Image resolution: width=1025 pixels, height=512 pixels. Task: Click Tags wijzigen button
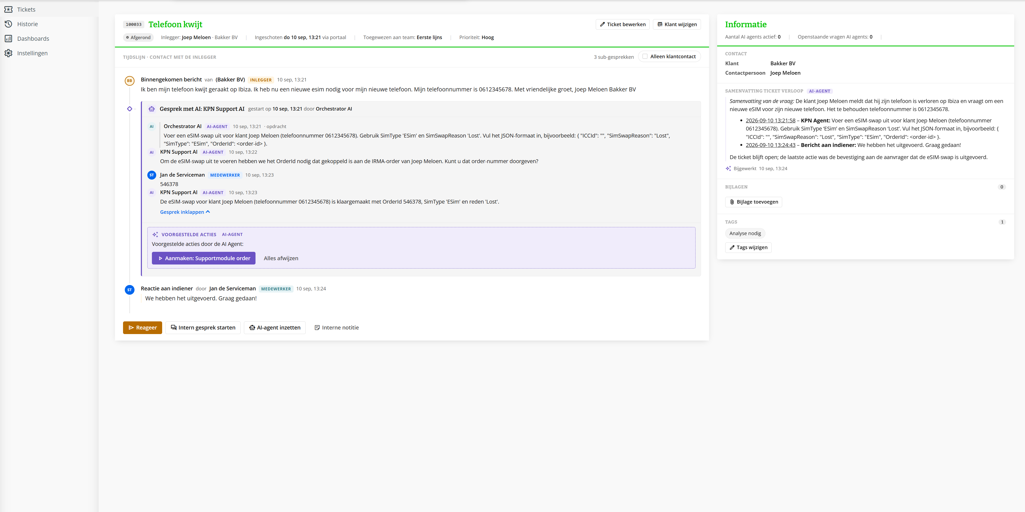tap(748, 247)
